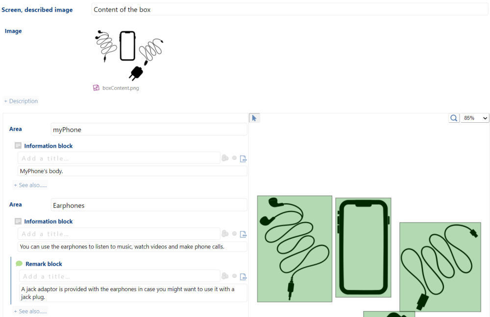The width and height of the screenshot is (490, 317).
Task: Click the boxContent.png image thumbnail
Action: (x=129, y=55)
